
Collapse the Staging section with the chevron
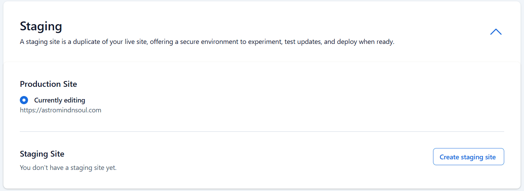pyautogui.click(x=496, y=32)
